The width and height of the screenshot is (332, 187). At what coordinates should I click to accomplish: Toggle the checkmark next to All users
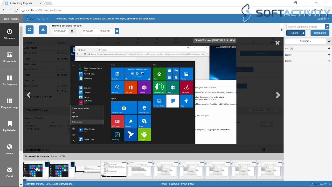tap(329, 41)
